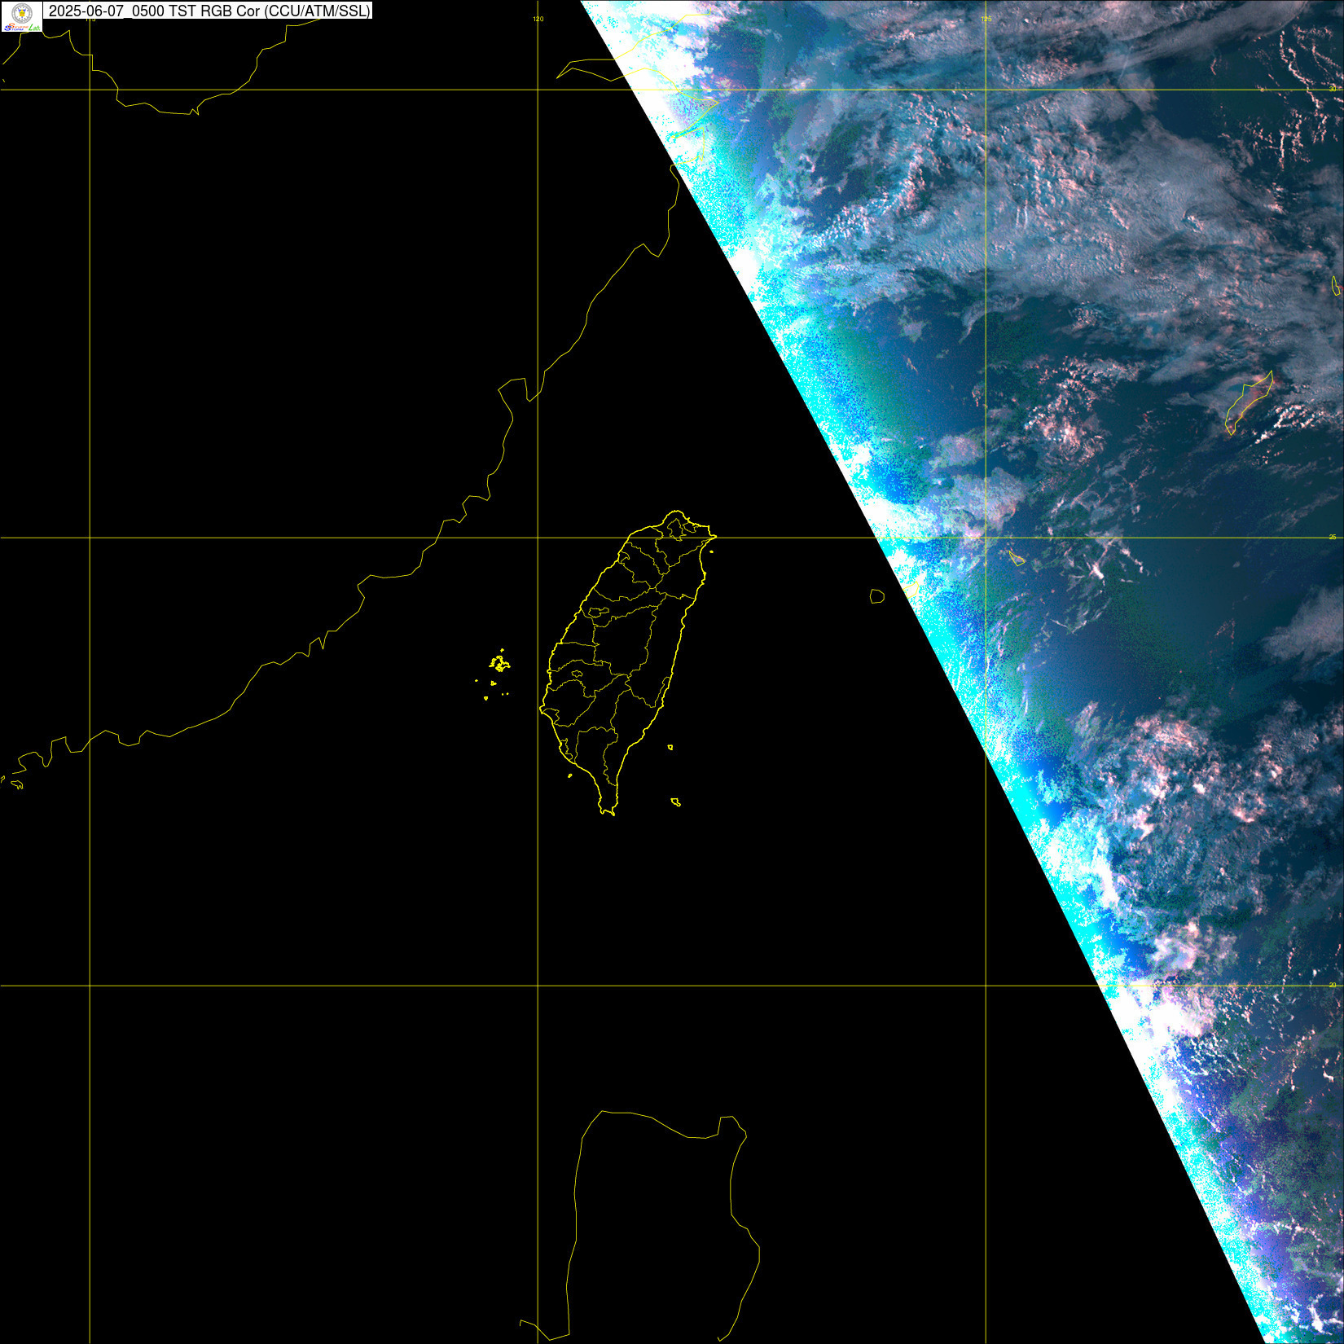1344x1344 pixels.
Task: Click the '125' longitude label
Action: [x=986, y=19]
